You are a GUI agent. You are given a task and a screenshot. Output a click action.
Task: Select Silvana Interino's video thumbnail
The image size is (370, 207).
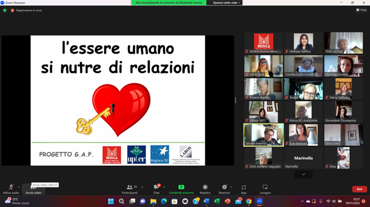264,135
